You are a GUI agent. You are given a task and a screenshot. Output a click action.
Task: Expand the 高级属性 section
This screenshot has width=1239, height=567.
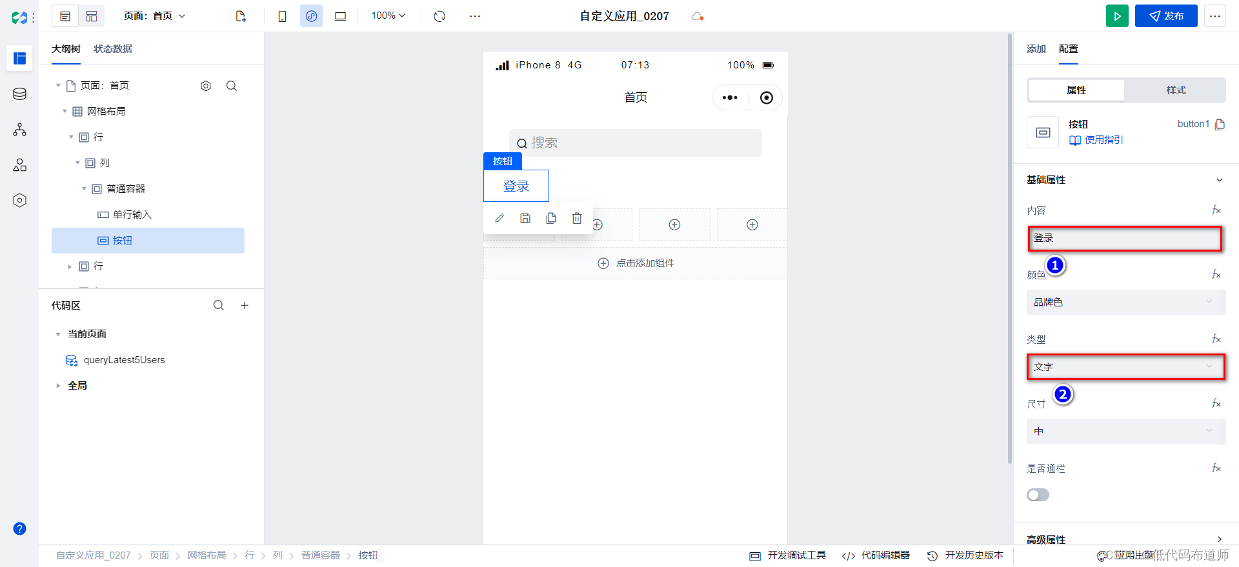click(1220, 539)
